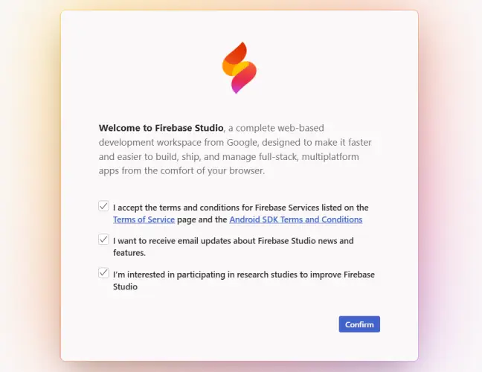Image resolution: width=482 pixels, height=372 pixels.
Task: Click "apps from the comfort of your browser" text
Action: (x=181, y=170)
